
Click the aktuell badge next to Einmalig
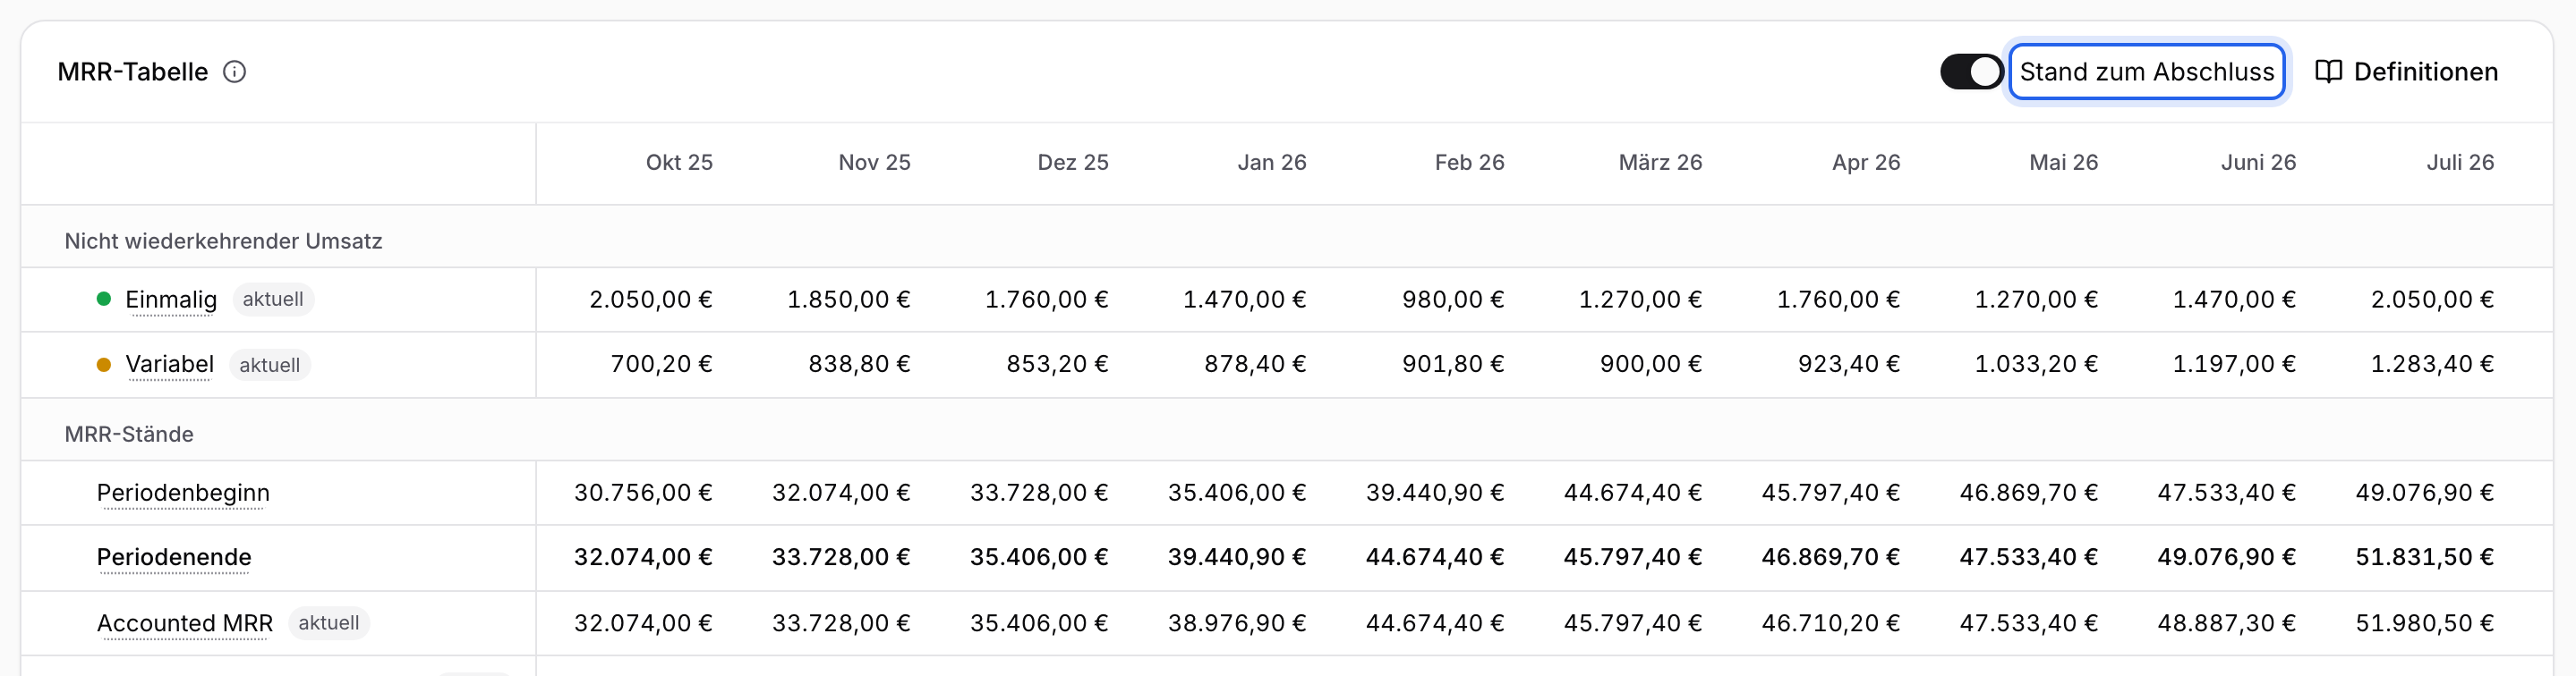point(273,300)
